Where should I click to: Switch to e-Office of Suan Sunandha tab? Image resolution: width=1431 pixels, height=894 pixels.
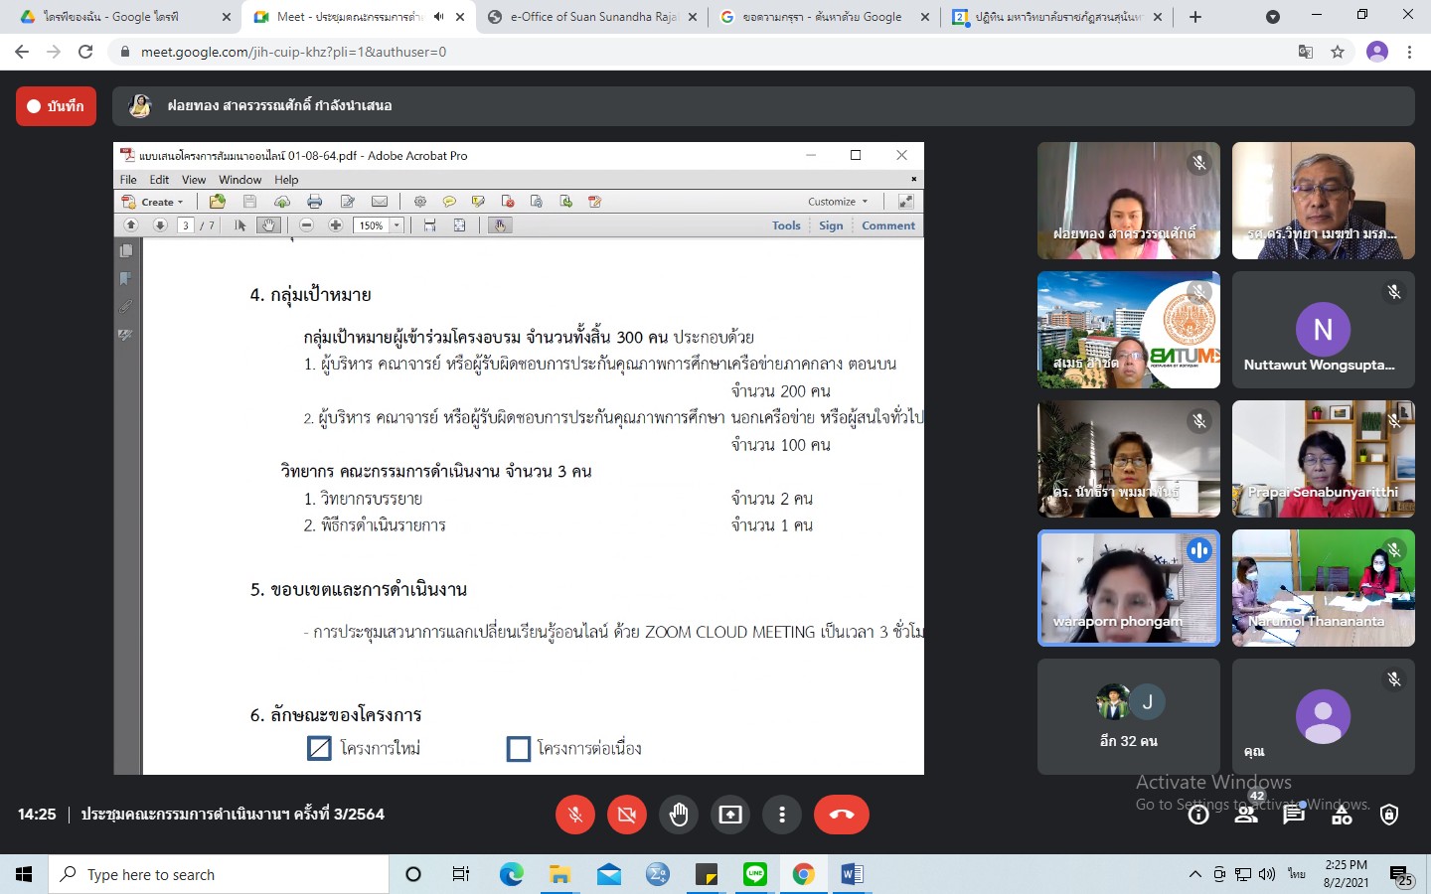click(592, 17)
